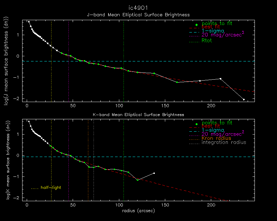The height and width of the screenshot is (221, 277).
Task: Select the last white data point of K-band curve
Action: tap(154, 173)
